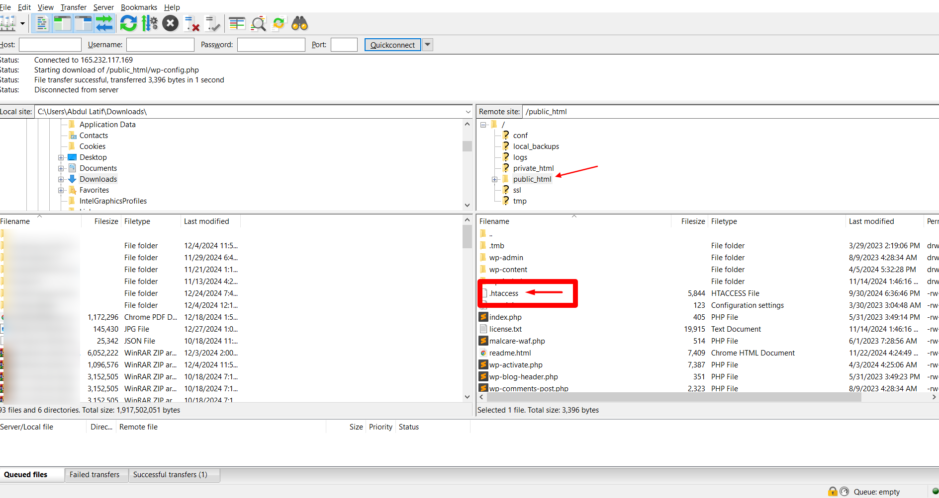This screenshot has width=939, height=498.
Task: Disconnect from the current server
Action: [x=191, y=23]
